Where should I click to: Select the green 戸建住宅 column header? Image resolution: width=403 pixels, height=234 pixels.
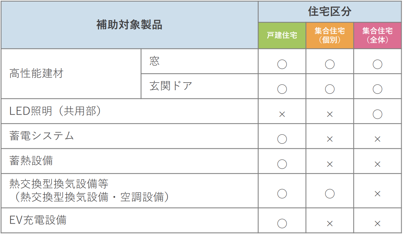click(282, 35)
